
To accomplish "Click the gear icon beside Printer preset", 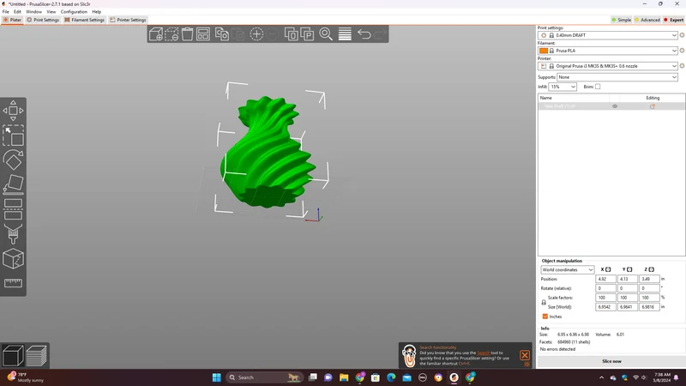I will tap(682, 66).
